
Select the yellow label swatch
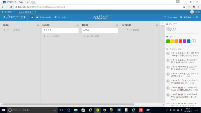coord(172,41)
